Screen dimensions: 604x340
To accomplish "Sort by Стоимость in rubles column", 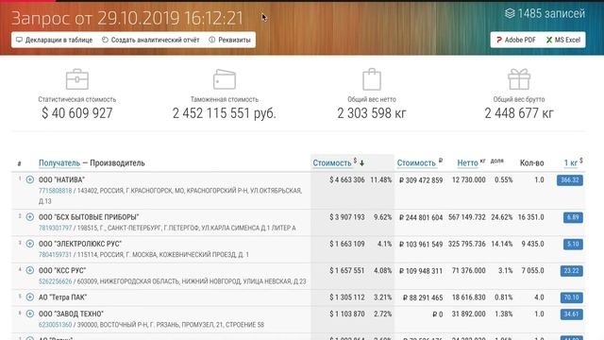I will tap(416, 163).
